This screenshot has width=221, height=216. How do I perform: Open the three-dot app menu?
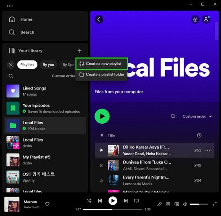pyautogui.click(x=10, y=6)
